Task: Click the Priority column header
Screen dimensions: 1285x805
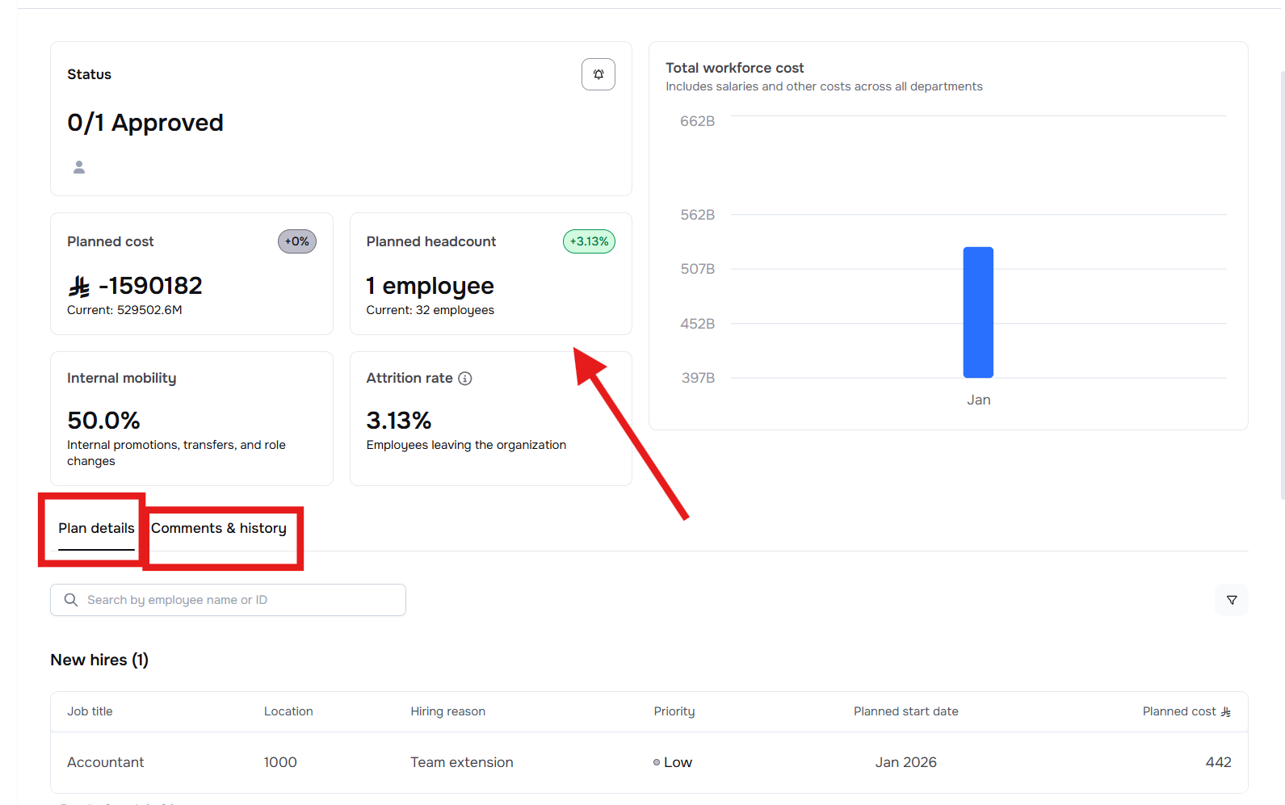Action: (674, 711)
